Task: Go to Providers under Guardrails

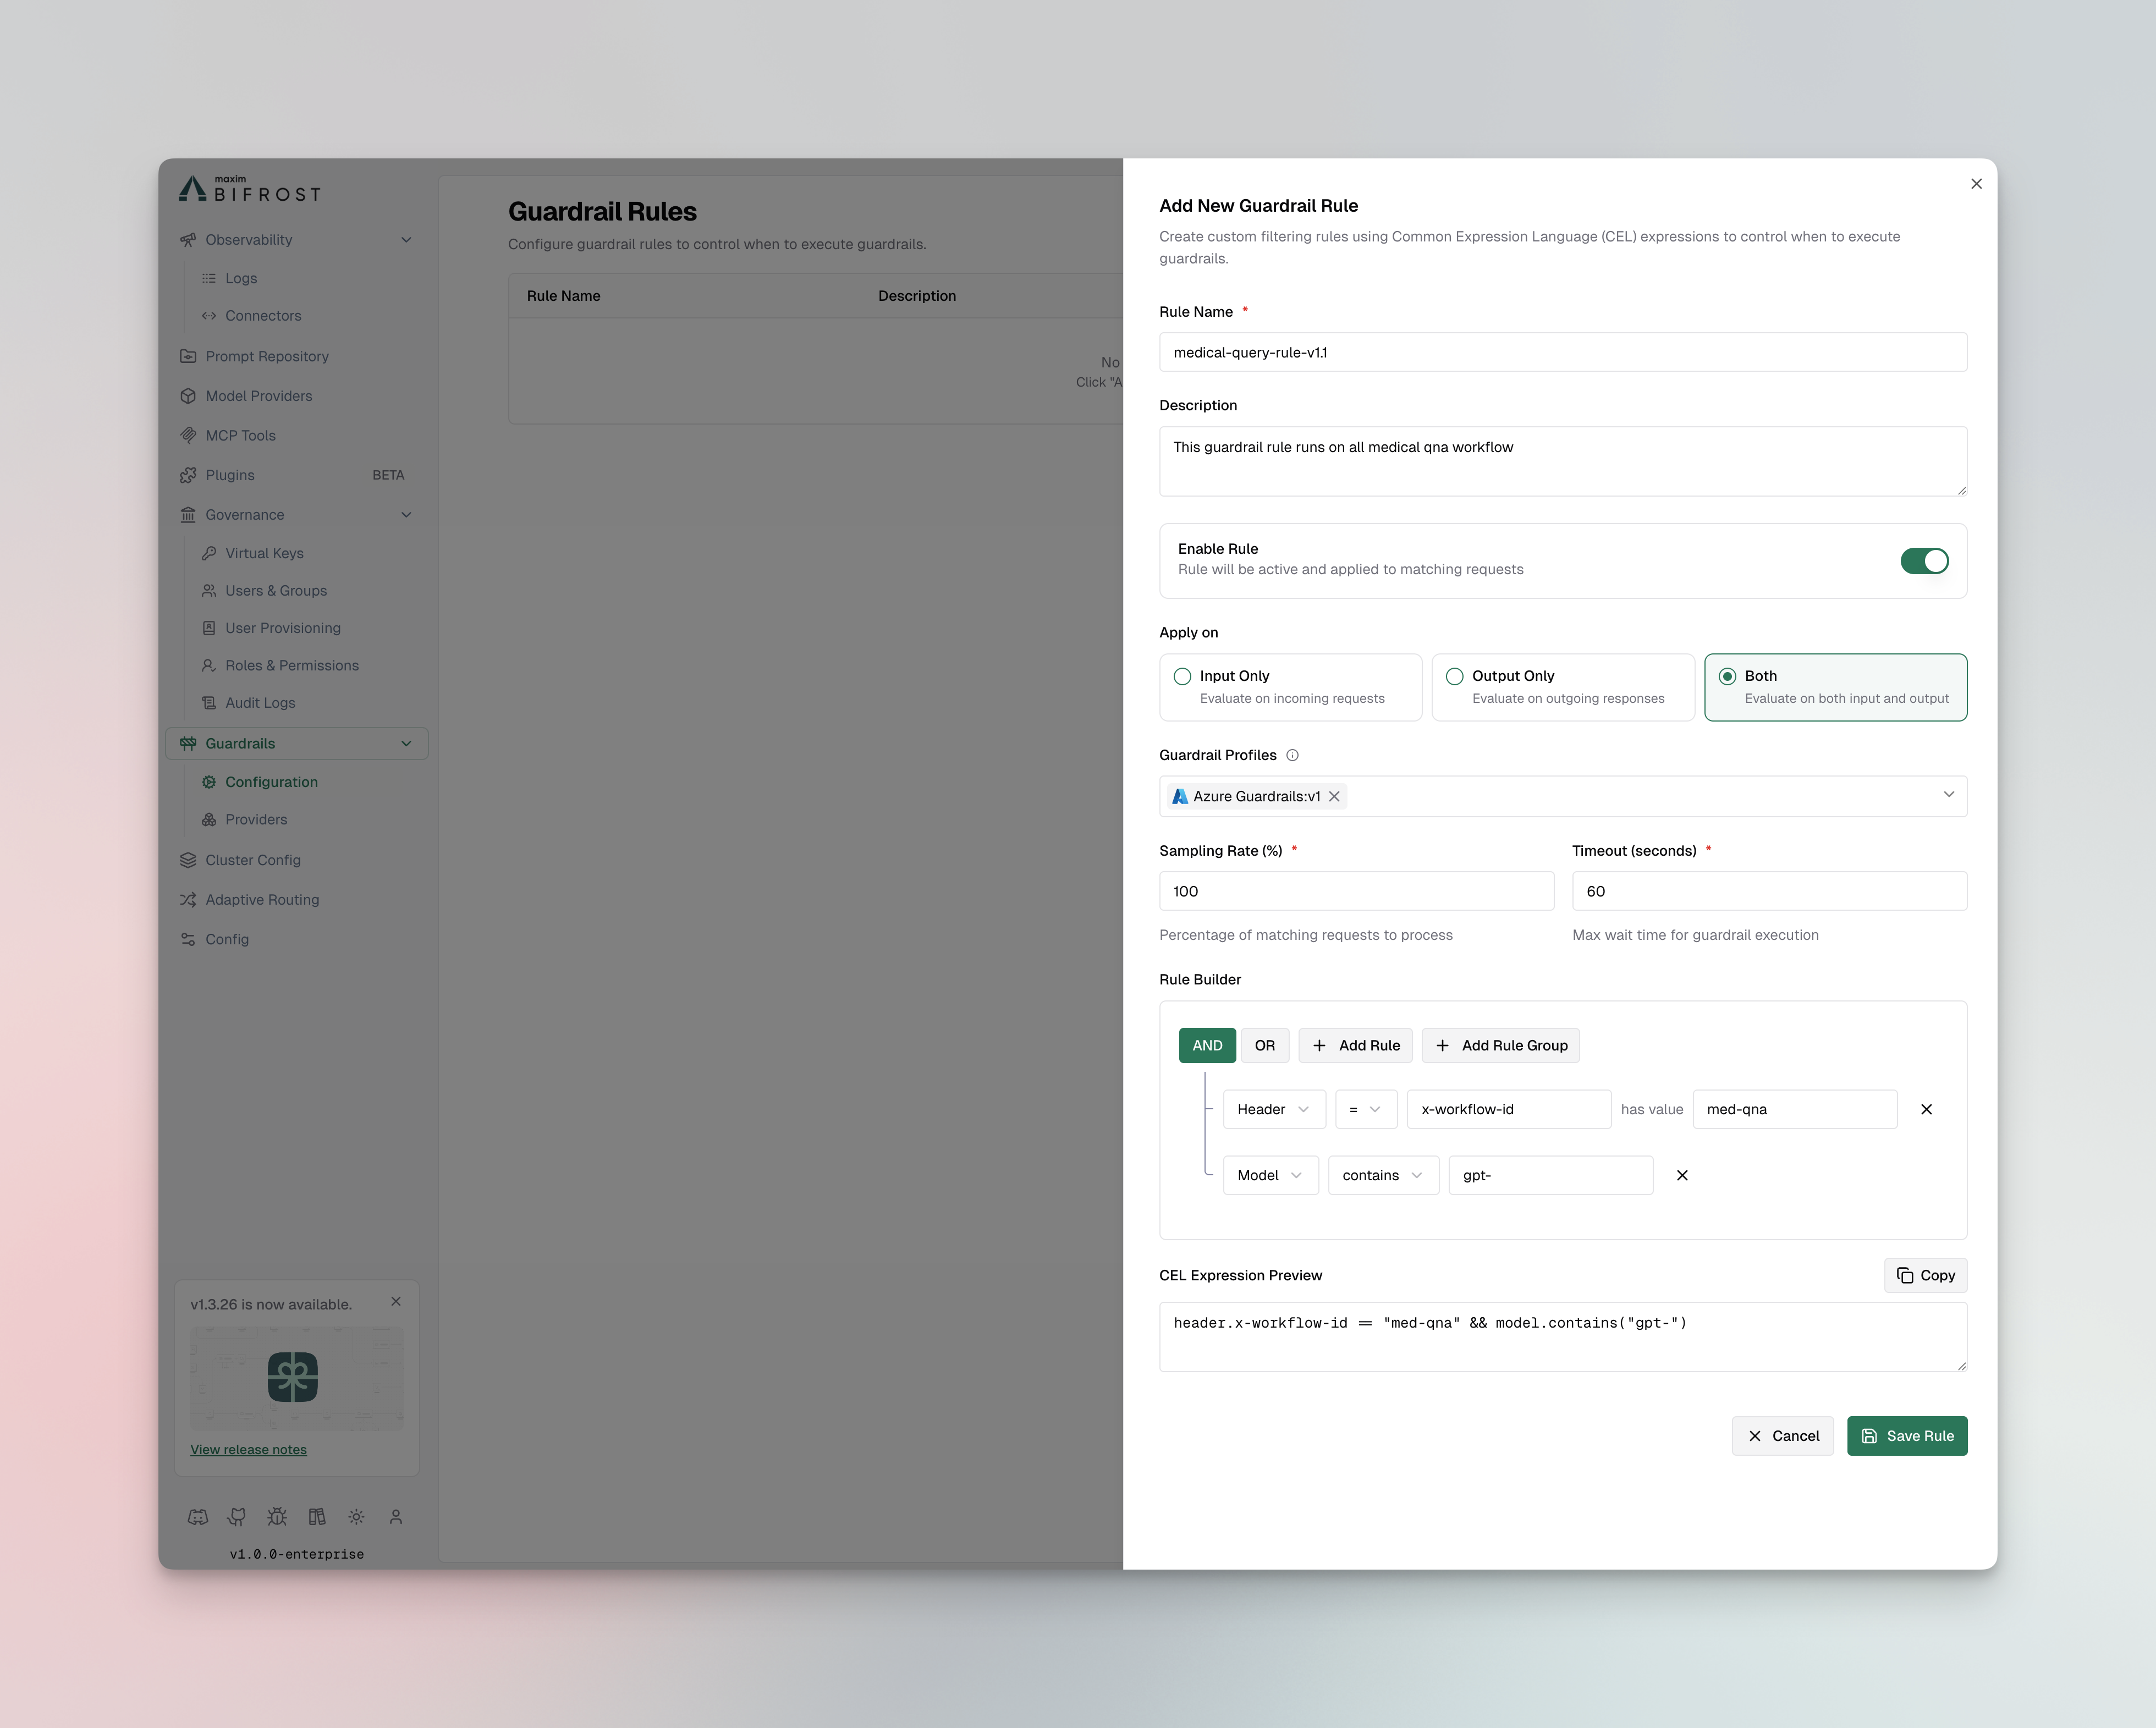Action: pos(257,819)
